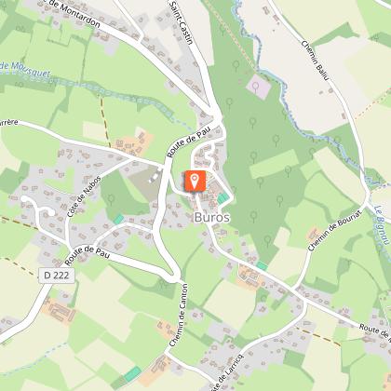Select the Côte de Nabos street label

[84, 196]
